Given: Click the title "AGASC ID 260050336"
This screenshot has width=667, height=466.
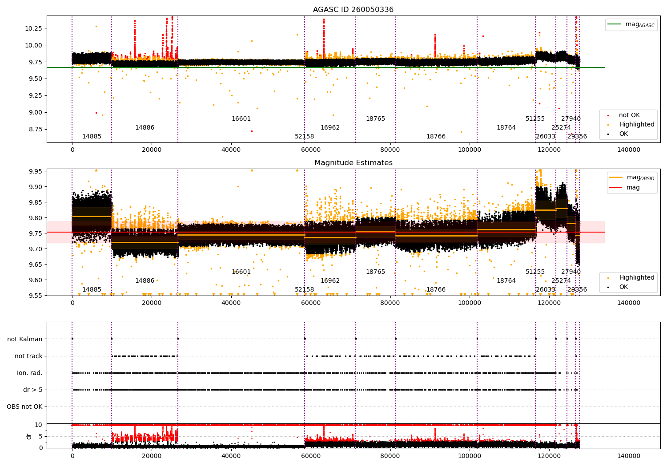Looking at the screenshot, I should click(x=353, y=10).
